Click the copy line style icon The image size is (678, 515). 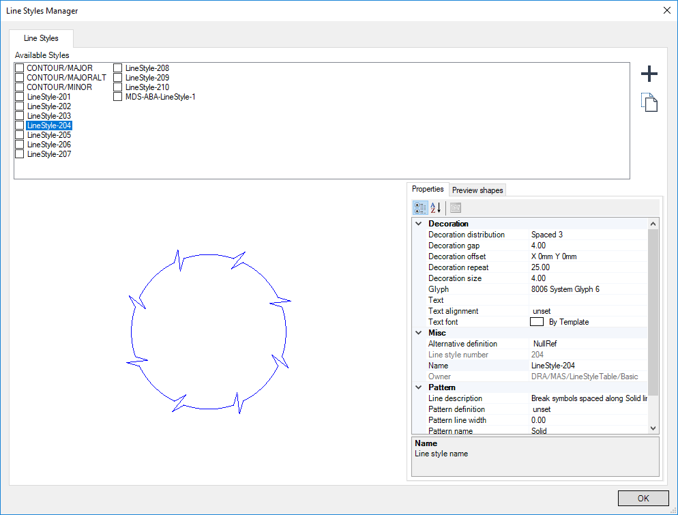pos(649,103)
